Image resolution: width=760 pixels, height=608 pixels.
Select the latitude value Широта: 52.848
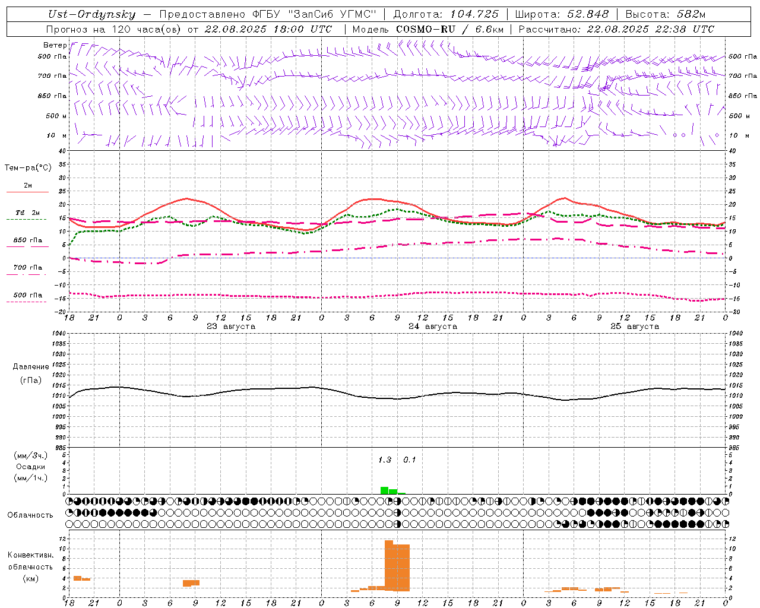[x=562, y=15]
